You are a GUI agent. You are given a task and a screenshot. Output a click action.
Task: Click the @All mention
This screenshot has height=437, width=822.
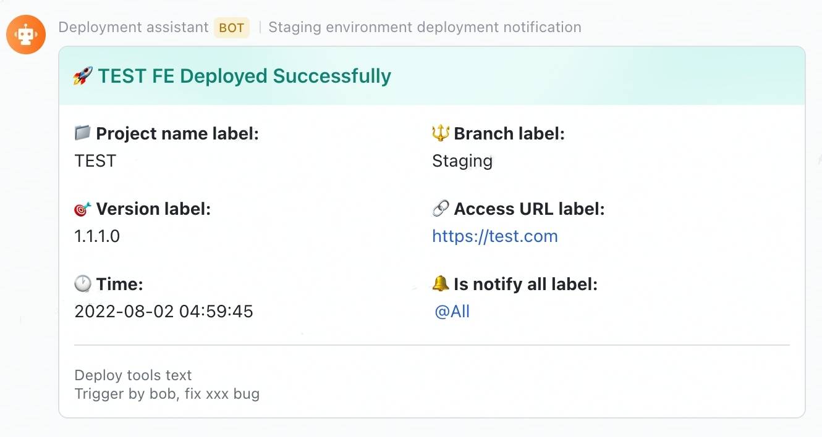pyautogui.click(x=452, y=312)
